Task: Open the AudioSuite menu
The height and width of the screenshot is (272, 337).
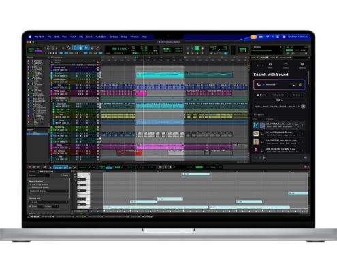Action: (x=101, y=37)
